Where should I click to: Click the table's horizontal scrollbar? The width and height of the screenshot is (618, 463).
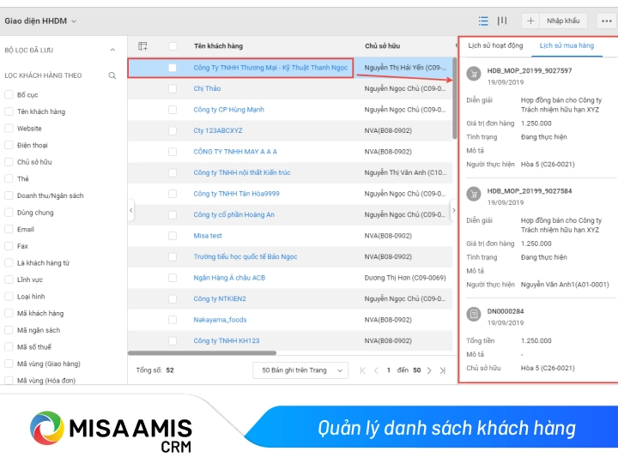[202, 352]
